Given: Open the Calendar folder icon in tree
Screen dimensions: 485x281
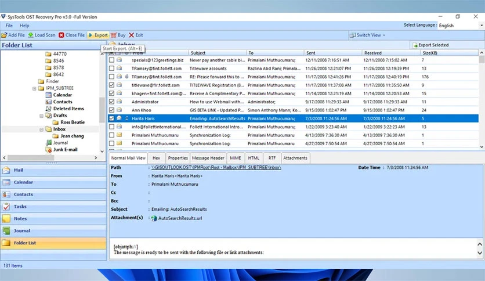Looking at the screenshot, I should tap(48, 95).
